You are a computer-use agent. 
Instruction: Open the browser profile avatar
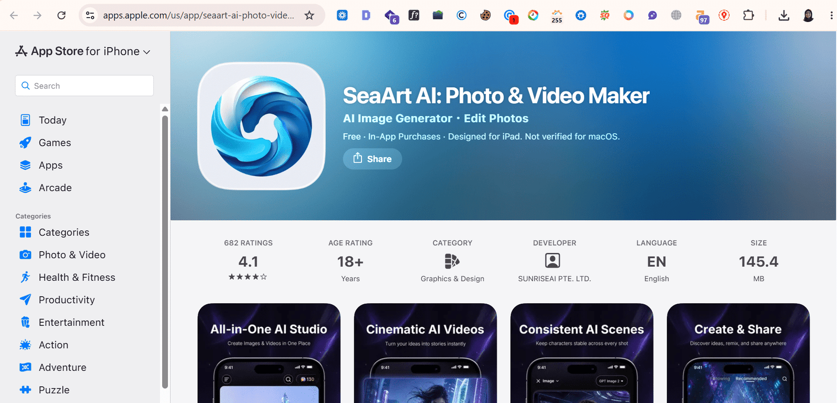(808, 15)
